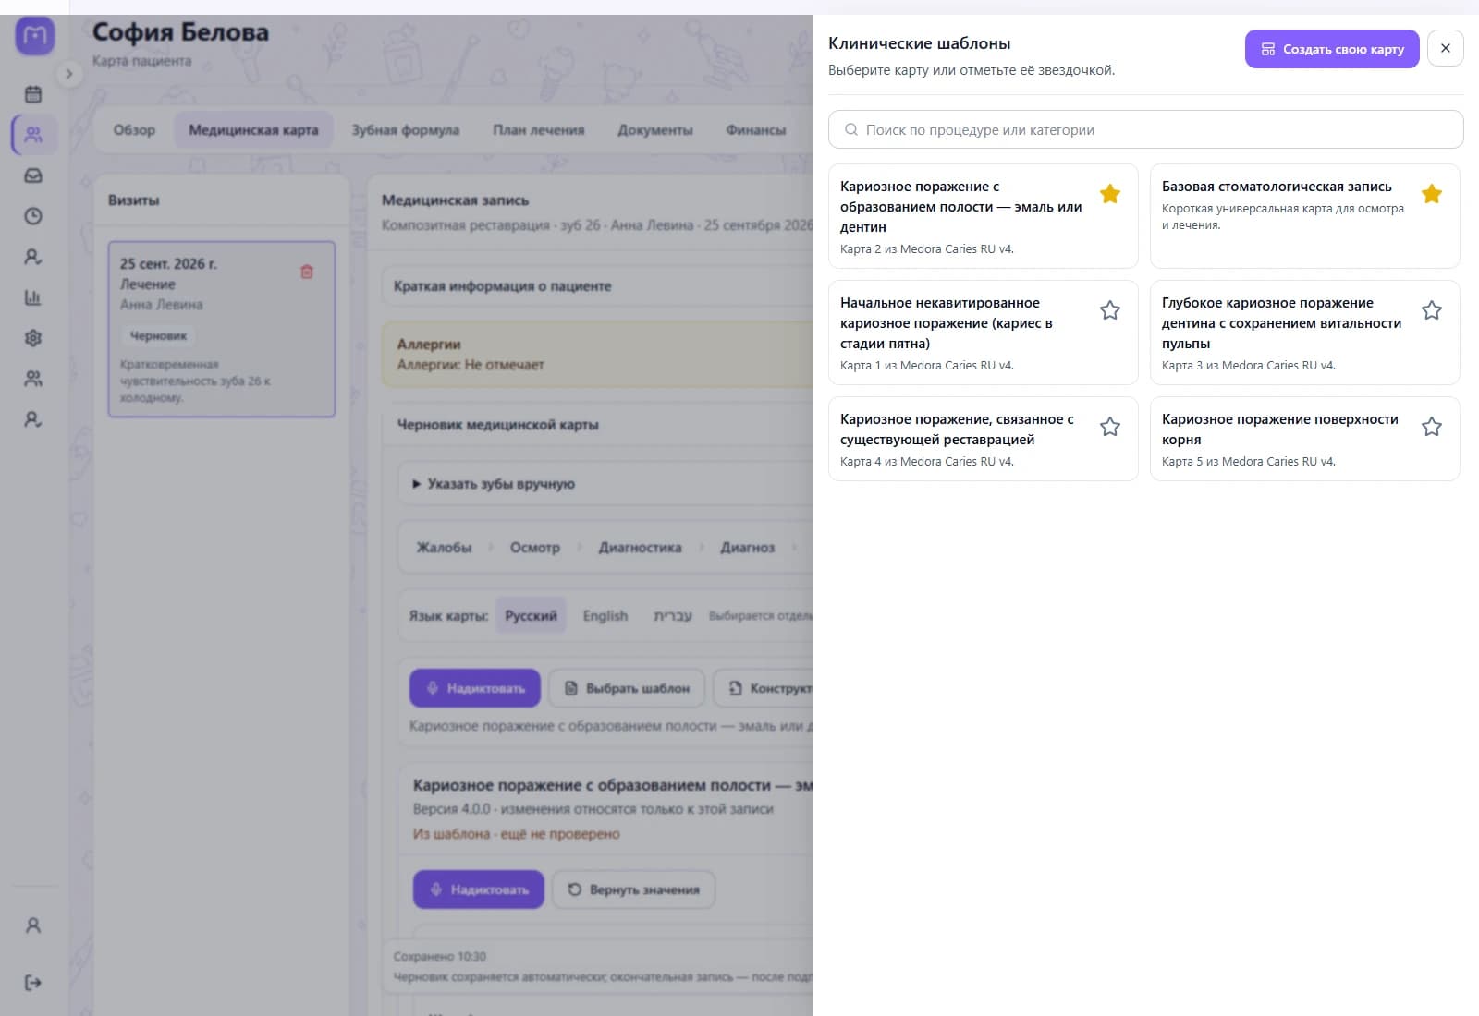Open the calendar icon in the sidebar
The image size is (1479, 1016).
pos(33,94)
